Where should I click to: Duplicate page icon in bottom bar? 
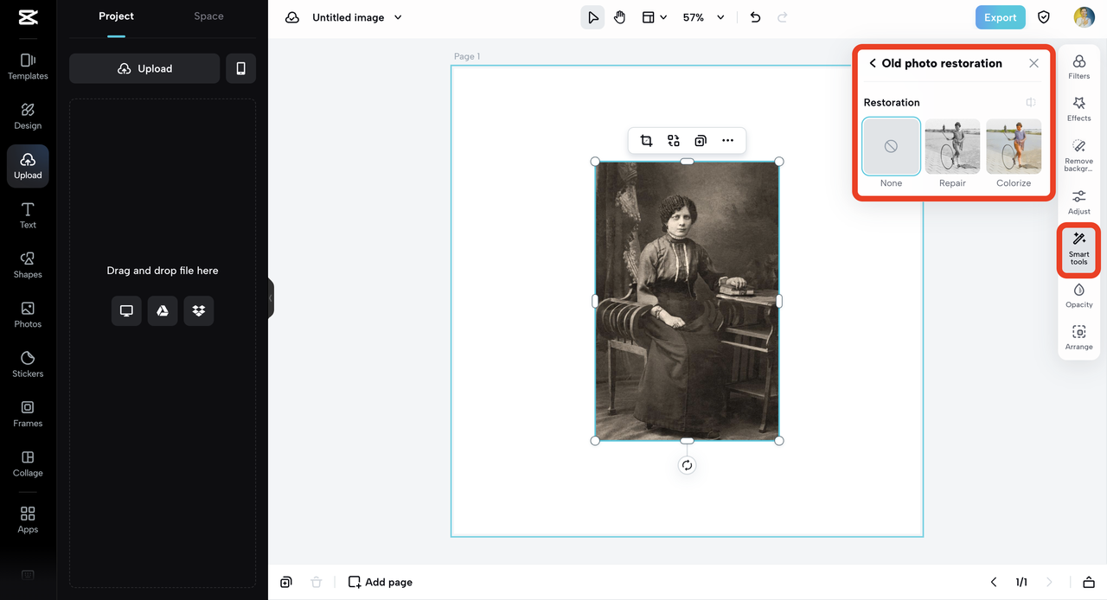286,582
